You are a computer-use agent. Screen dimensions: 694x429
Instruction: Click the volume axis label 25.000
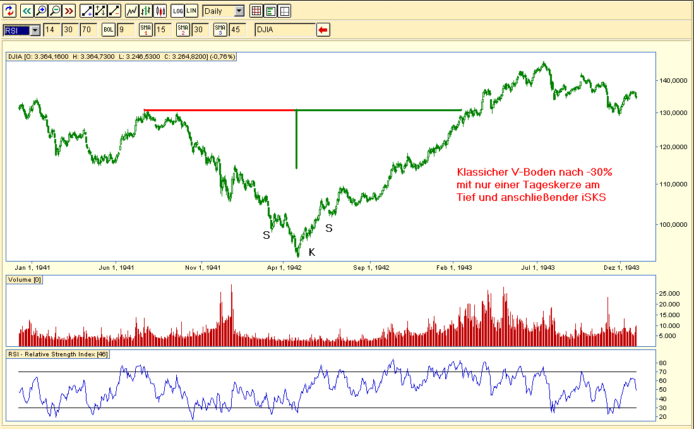click(x=669, y=294)
